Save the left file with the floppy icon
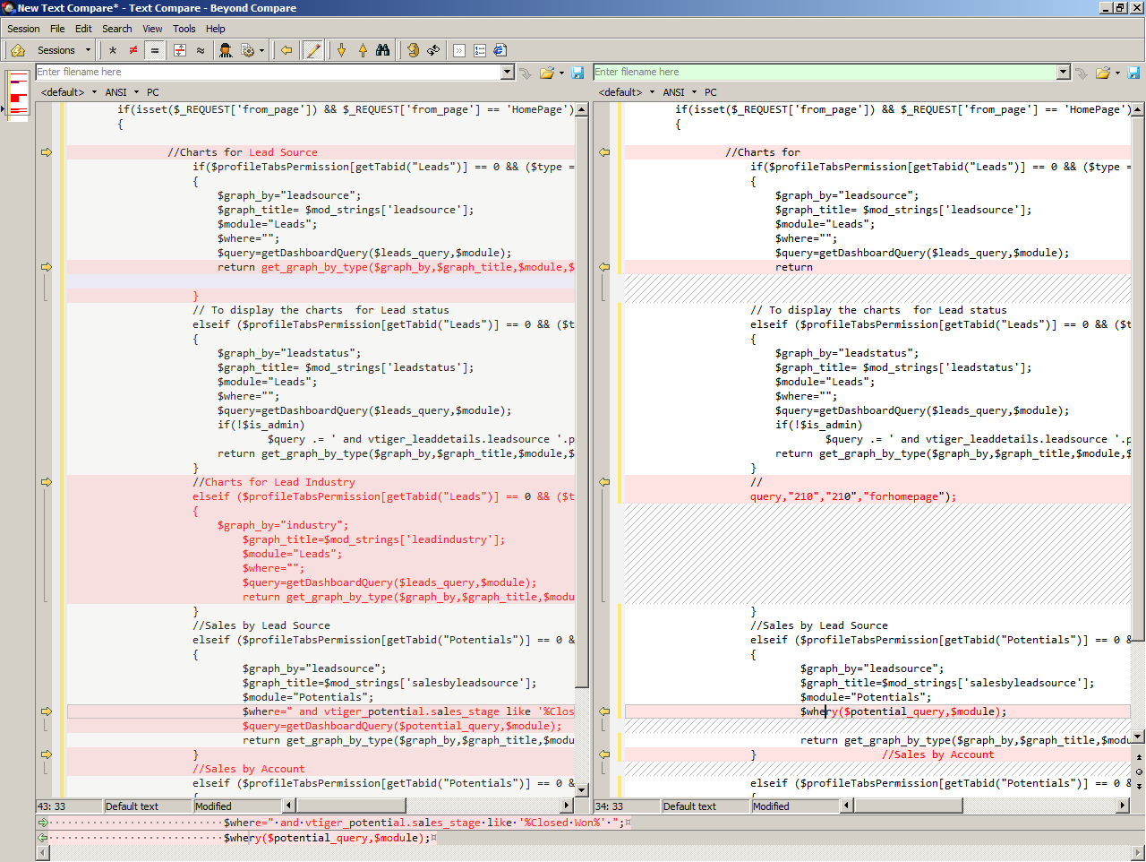This screenshot has width=1146, height=862. 577,73
